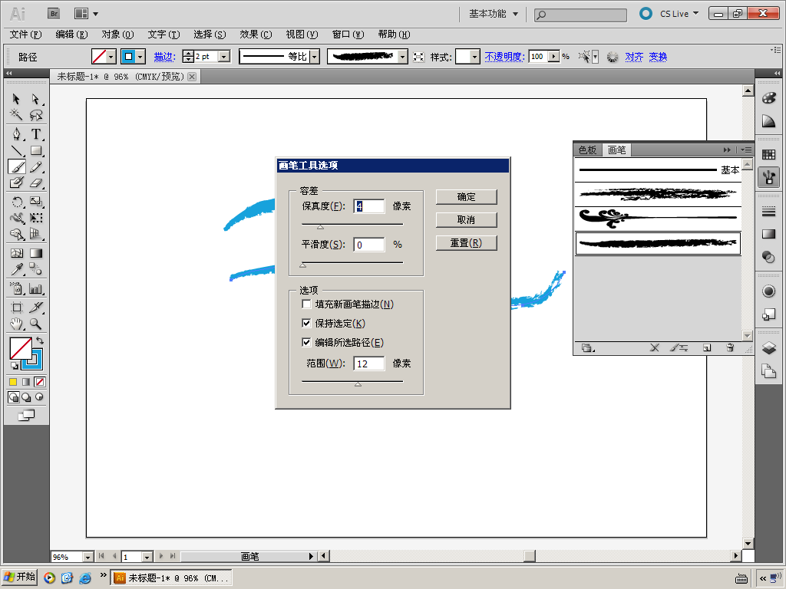Select the Scale tool
Screen dimensions: 786x589
35,202
